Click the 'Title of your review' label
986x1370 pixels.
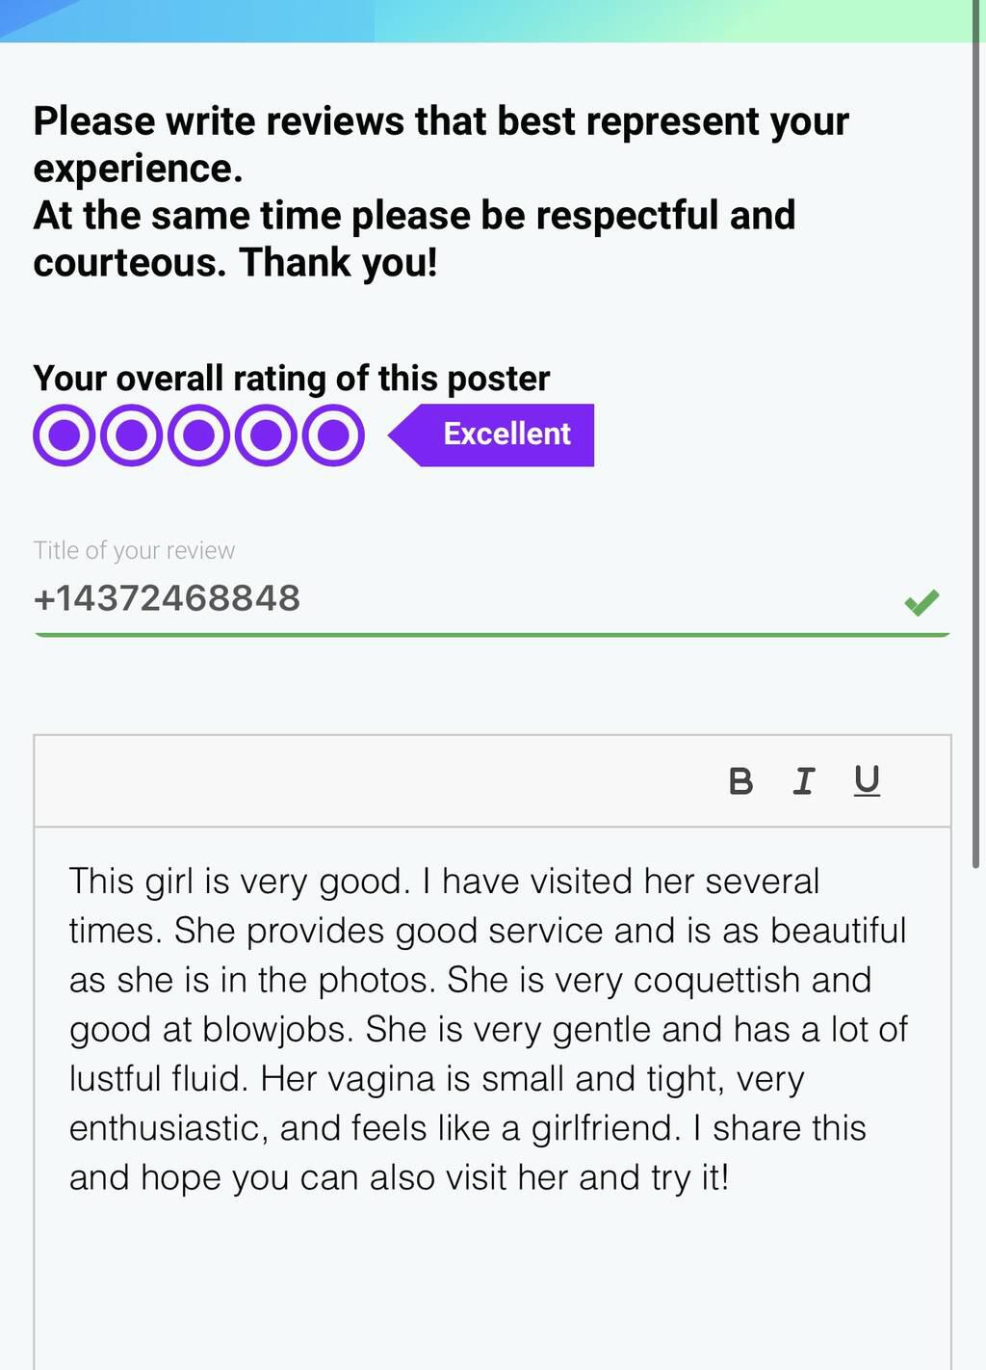point(134,550)
